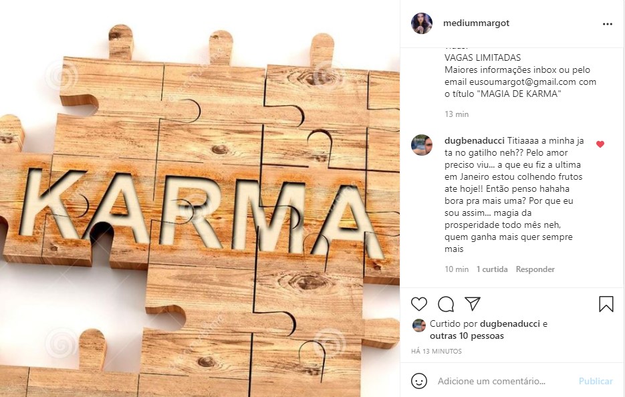The width and height of the screenshot is (625, 397).
Task: Save post with bookmark icon
Action: (x=606, y=303)
